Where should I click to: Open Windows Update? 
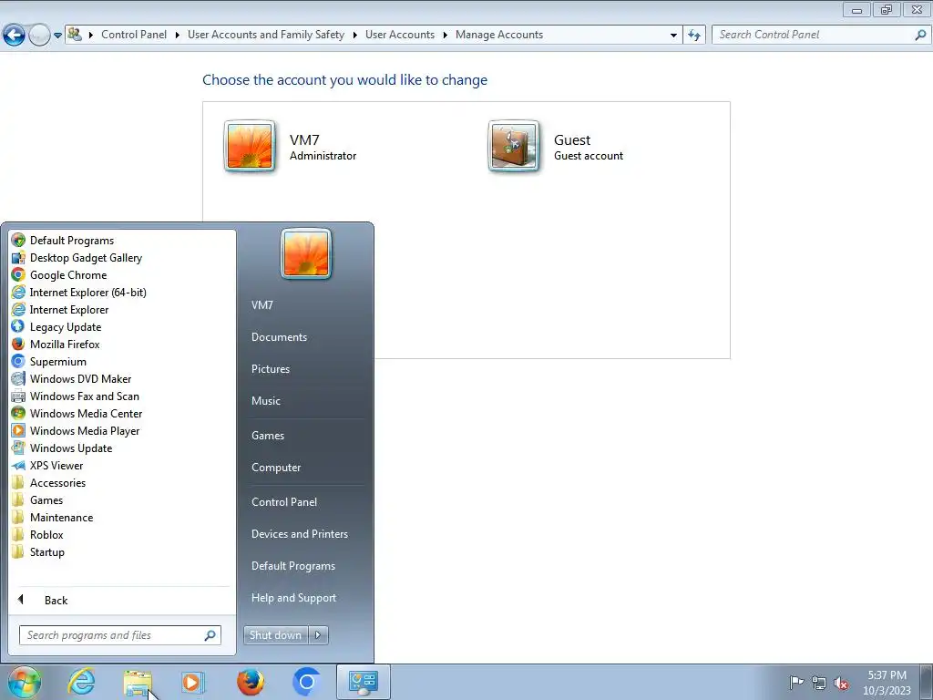tap(62, 448)
